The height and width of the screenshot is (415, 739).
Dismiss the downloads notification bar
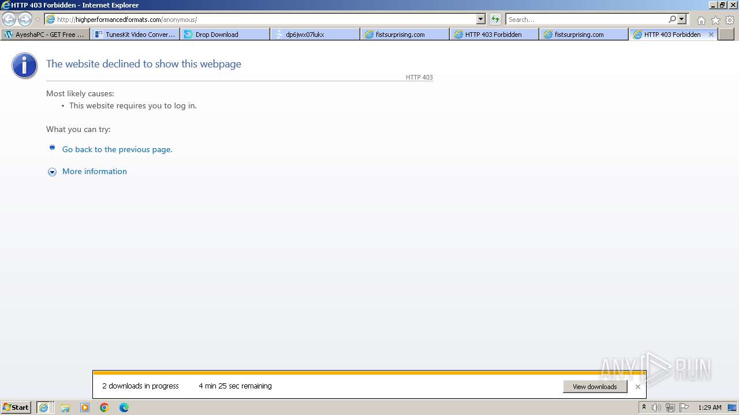(x=637, y=387)
